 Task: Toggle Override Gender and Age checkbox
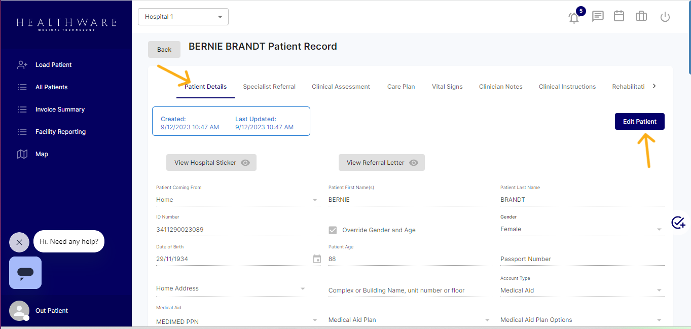pos(333,230)
